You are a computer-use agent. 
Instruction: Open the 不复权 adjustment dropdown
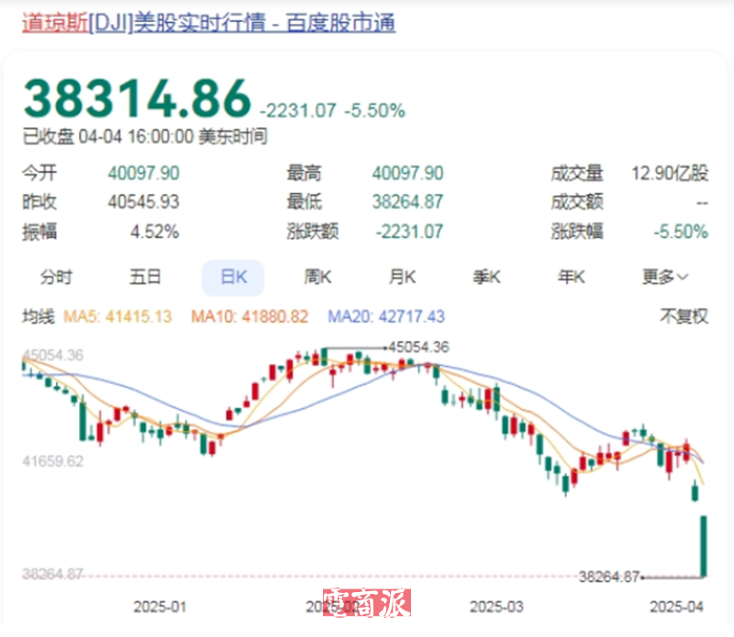pyautogui.click(x=684, y=316)
